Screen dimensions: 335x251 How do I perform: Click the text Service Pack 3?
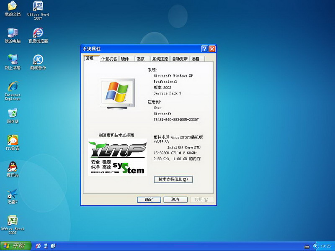pyautogui.click(x=167, y=93)
